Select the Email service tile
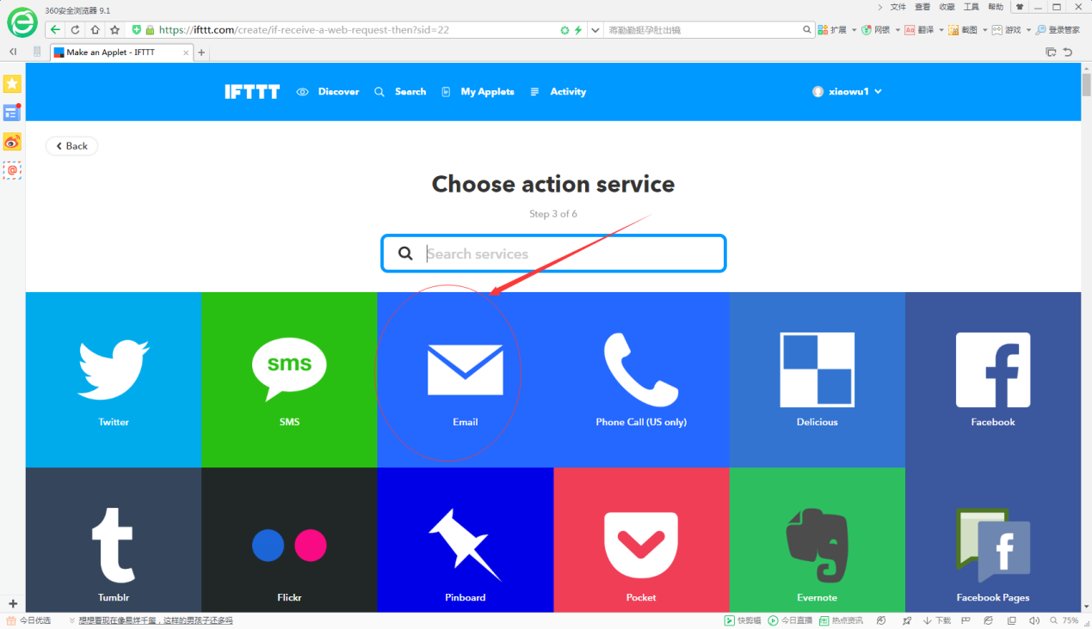This screenshot has height=629, width=1092. tap(466, 379)
